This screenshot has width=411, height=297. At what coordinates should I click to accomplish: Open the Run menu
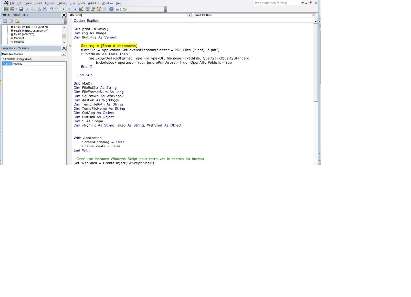click(72, 3)
